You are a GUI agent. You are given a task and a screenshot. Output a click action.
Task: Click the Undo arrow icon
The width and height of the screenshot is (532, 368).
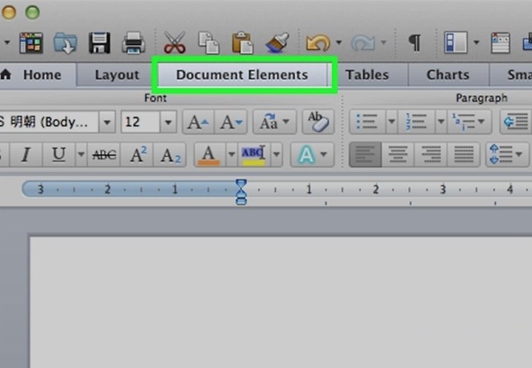[x=317, y=42]
